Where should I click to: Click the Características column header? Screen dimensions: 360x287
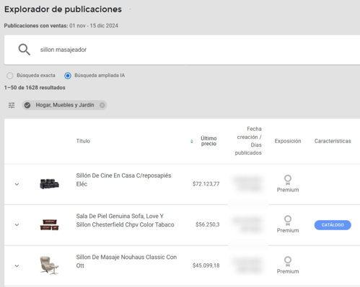[x=333, y=141]
